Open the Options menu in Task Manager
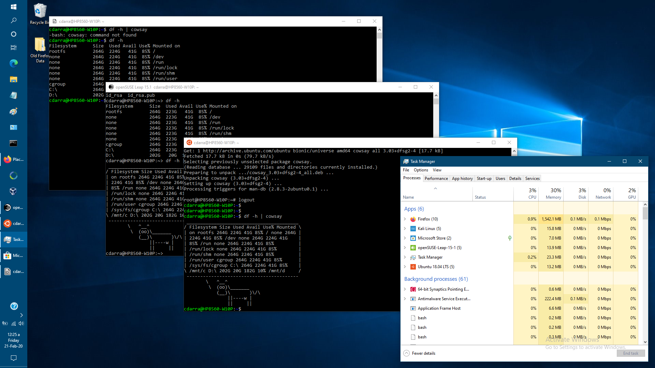This screenshot has width=655, height=368. click(421, 170)
